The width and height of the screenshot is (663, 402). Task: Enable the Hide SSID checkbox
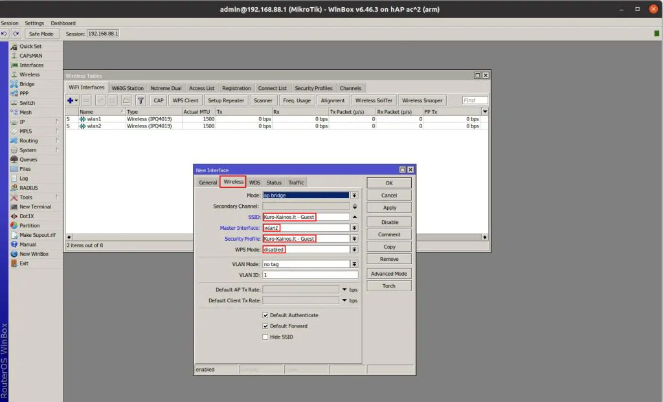coord(265,337)
